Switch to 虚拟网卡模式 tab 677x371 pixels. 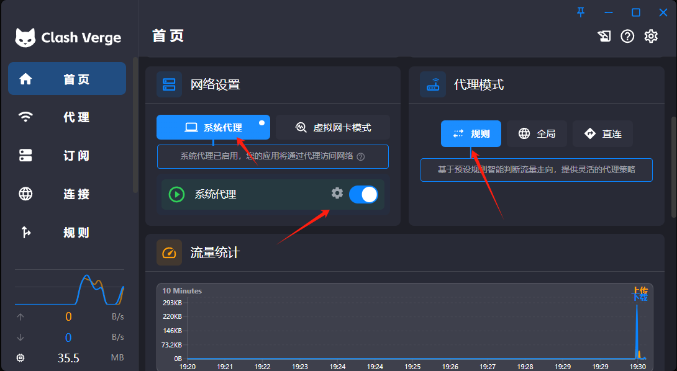(333, 127)
